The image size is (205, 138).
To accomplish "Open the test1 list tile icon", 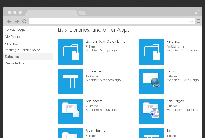I will coord(151,133).
